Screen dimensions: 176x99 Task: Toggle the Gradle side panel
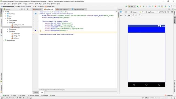(175, 12)
